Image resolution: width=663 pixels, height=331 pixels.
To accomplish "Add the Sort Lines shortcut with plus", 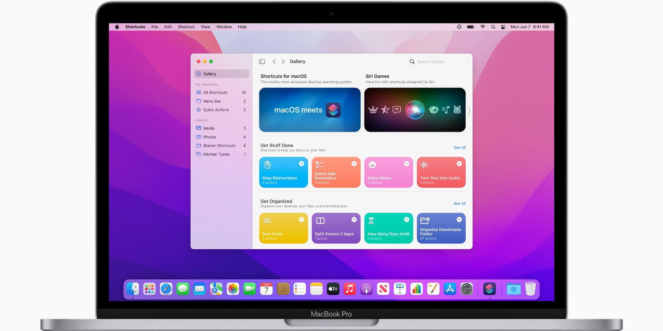I will point(302,219).
